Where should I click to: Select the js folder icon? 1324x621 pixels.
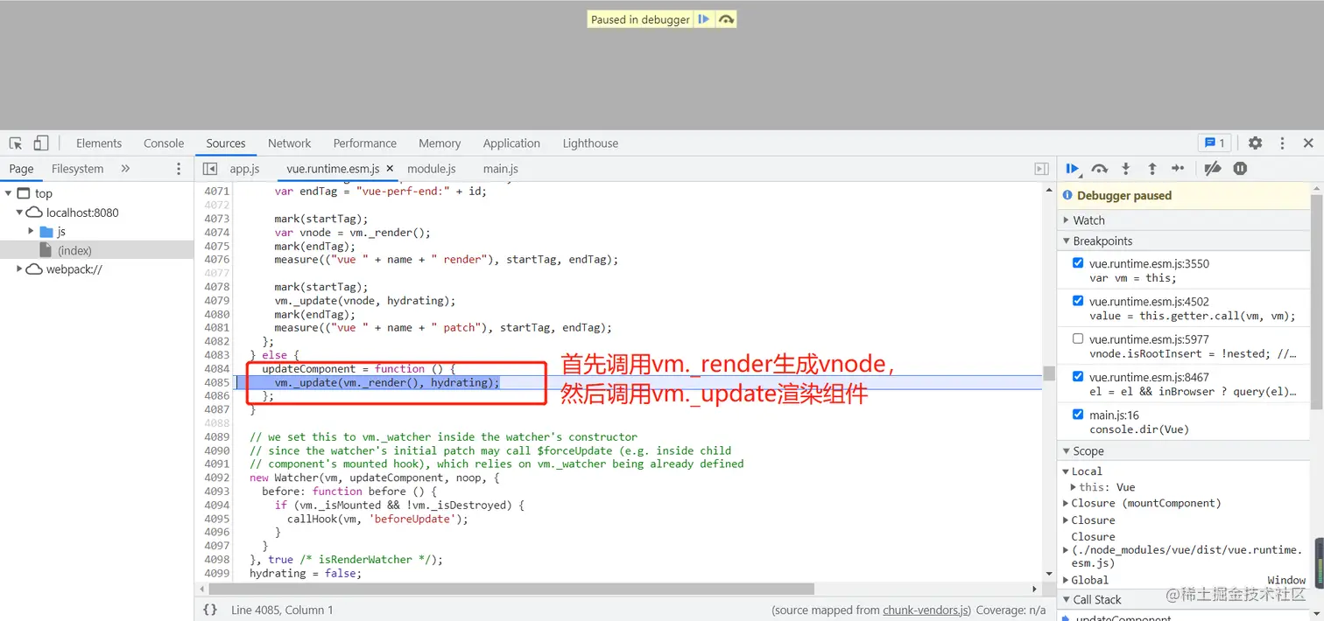(47, 232)
